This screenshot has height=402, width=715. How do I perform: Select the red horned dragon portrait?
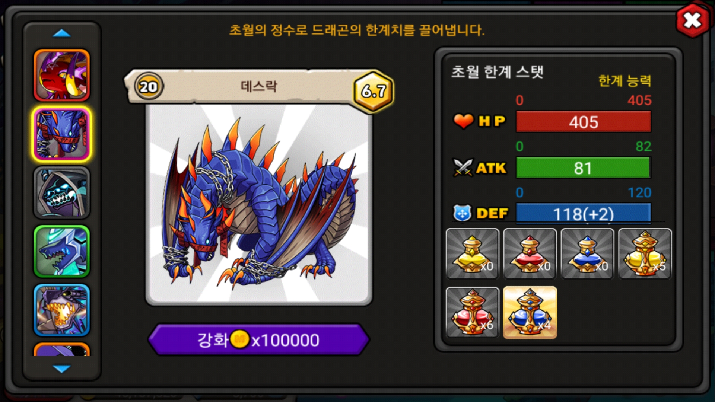(62, 75)
